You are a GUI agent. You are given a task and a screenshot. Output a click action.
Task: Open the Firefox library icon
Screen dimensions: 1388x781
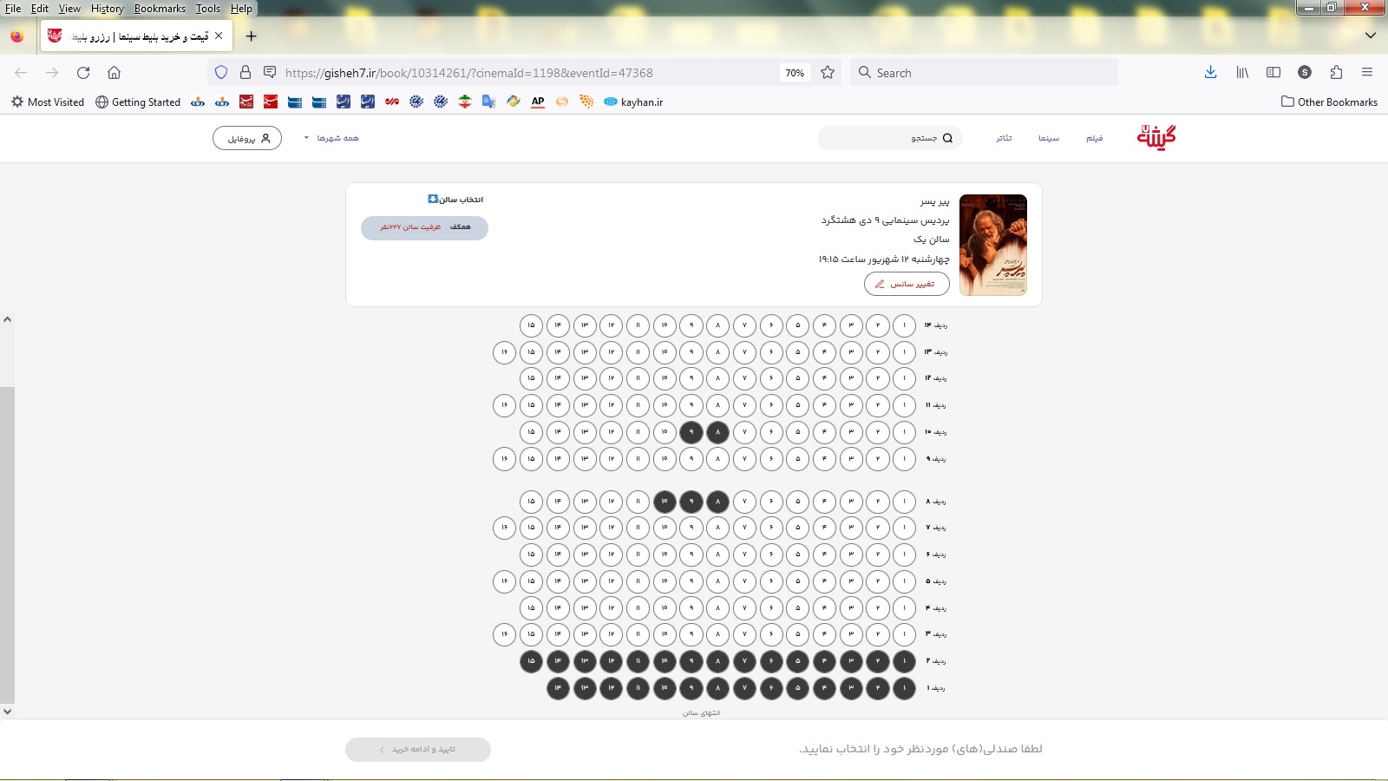tap(1242, 73)
